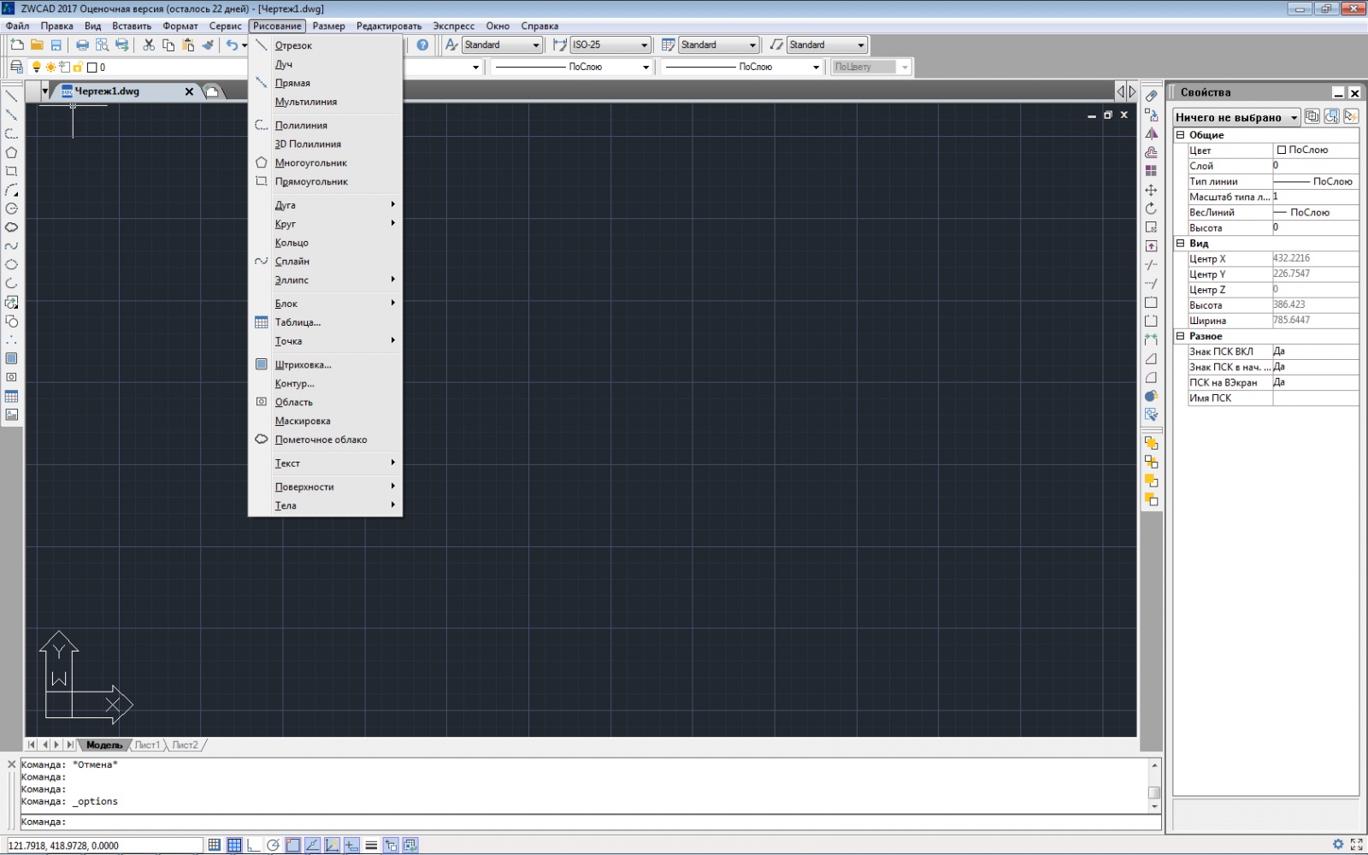
Task: Paste from clipboard with the Paste icon
Action: point(188,44)
